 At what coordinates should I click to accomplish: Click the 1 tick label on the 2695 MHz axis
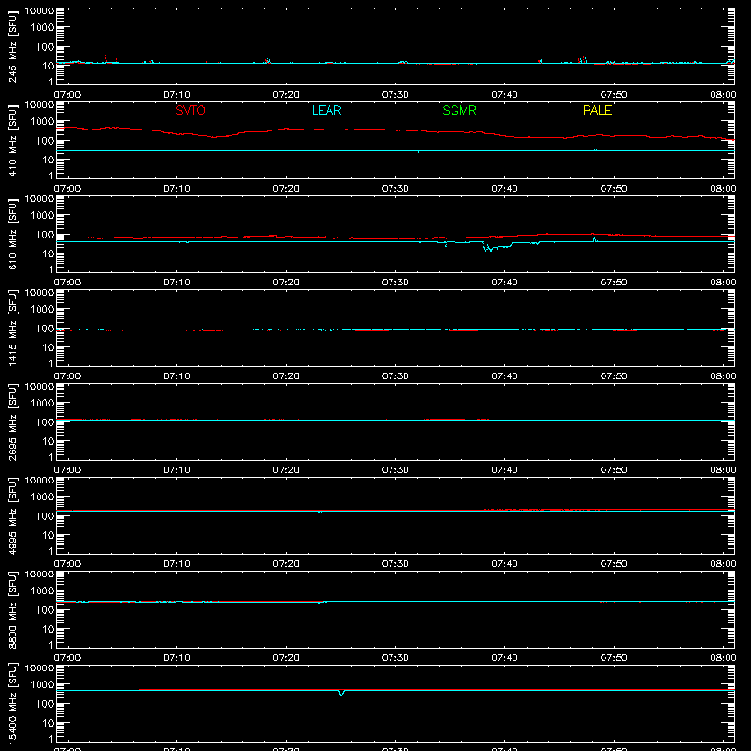[51, 457]
